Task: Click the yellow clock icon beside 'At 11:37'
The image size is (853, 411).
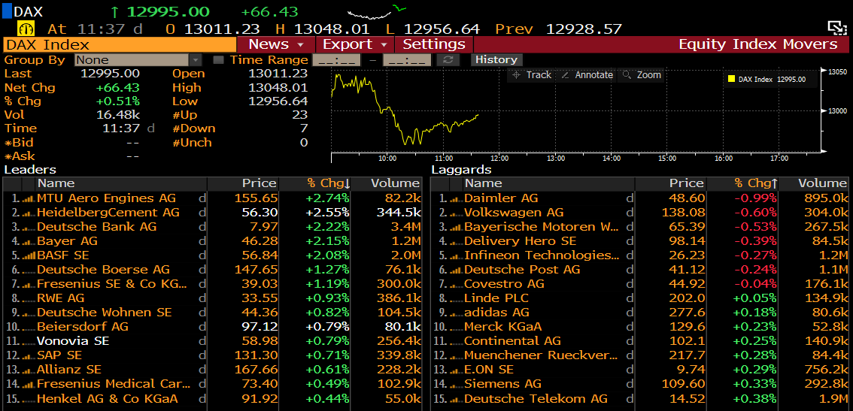Action: tap(26, 29)
